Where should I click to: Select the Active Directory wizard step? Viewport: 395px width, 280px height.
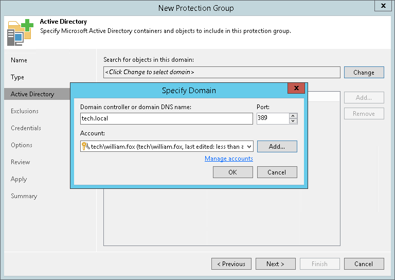pos(32,94)
